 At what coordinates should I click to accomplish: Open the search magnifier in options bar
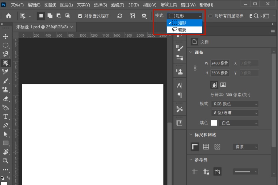pyautogui.click(x=256, y=16)
